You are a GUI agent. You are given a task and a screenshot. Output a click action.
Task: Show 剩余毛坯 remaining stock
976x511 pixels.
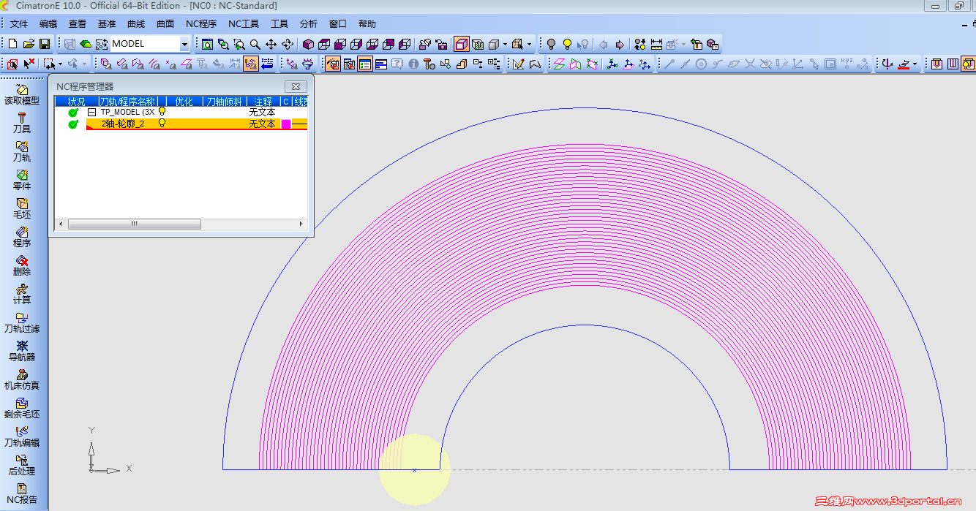coord(22,408)
